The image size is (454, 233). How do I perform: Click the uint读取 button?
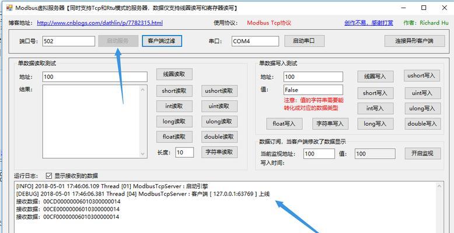coord(219,107)
